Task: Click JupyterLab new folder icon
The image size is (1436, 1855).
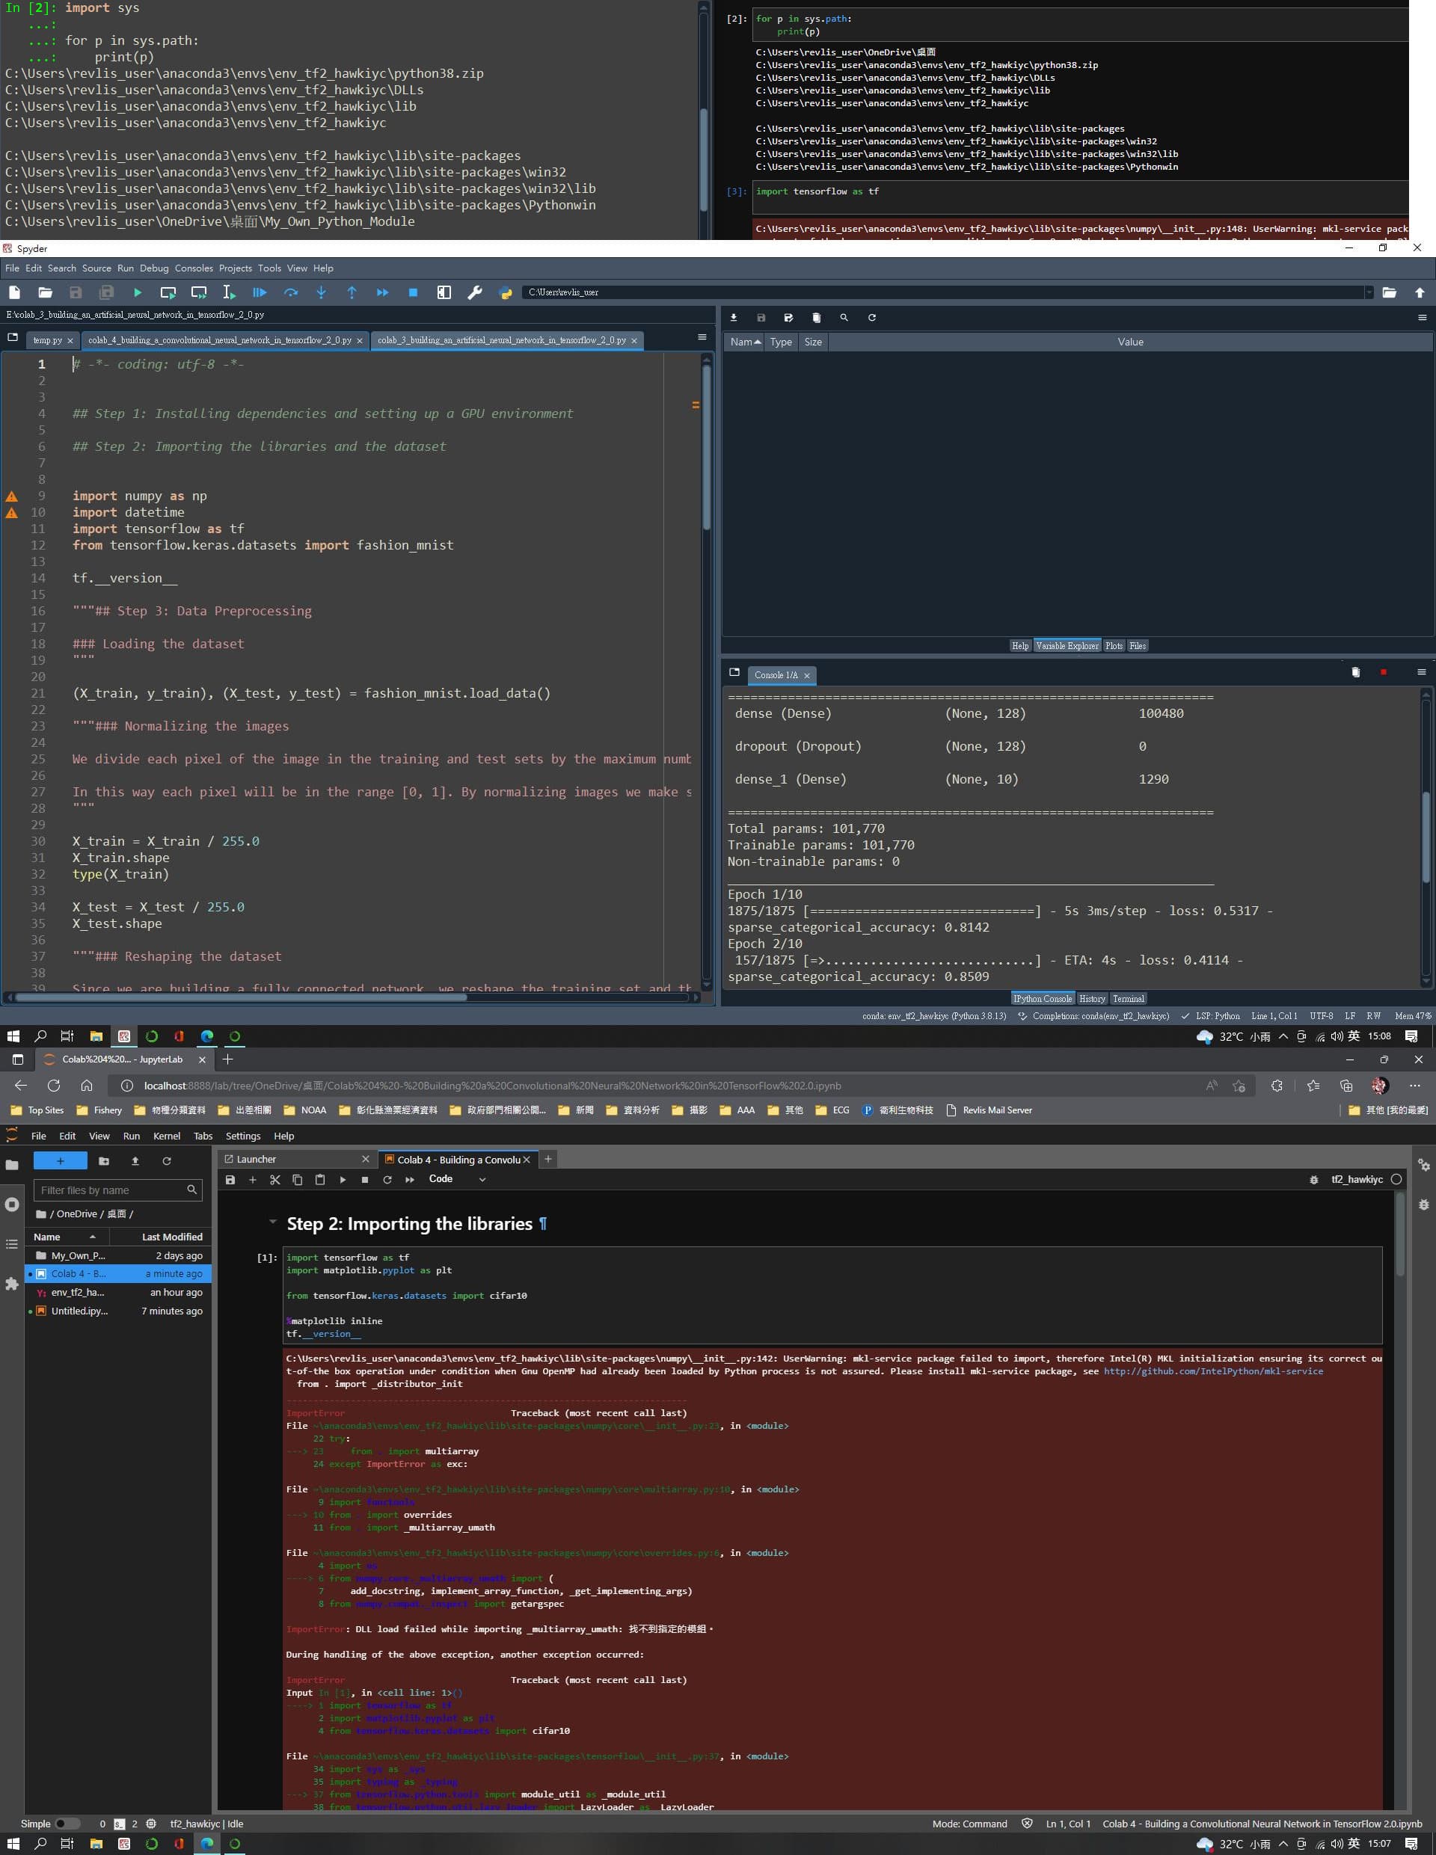Action: [x=104, y=1161]
